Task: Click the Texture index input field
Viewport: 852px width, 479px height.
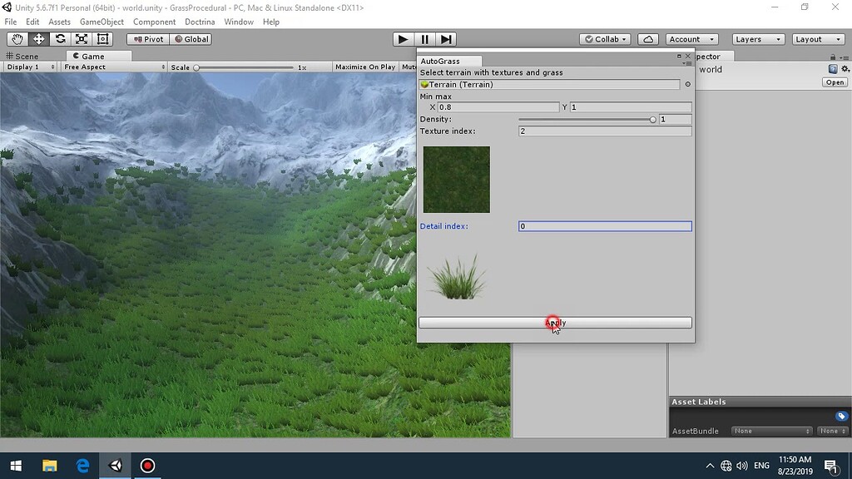Action: [605, 131]
